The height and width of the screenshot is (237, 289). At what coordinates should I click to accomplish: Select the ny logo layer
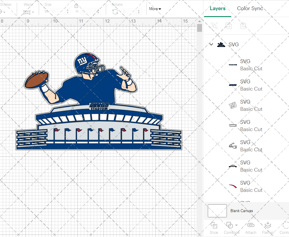click(x=246, y=105)
